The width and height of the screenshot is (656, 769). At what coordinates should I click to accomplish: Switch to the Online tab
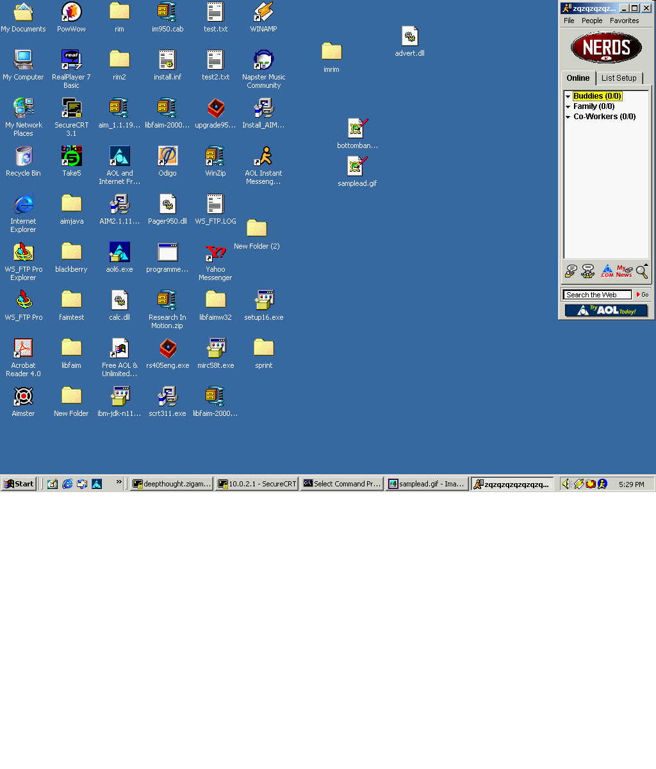click(578, 78)
